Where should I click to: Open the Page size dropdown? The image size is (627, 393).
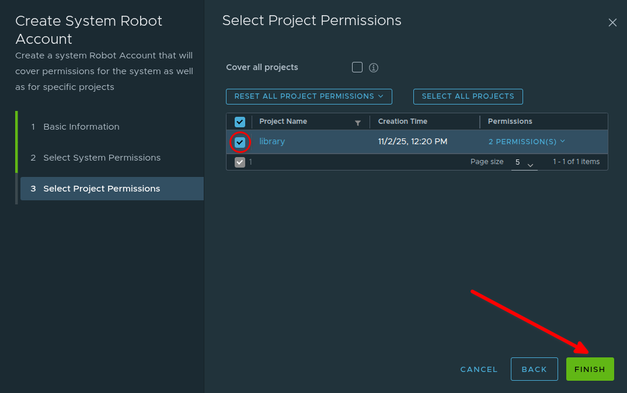point(524,162)
